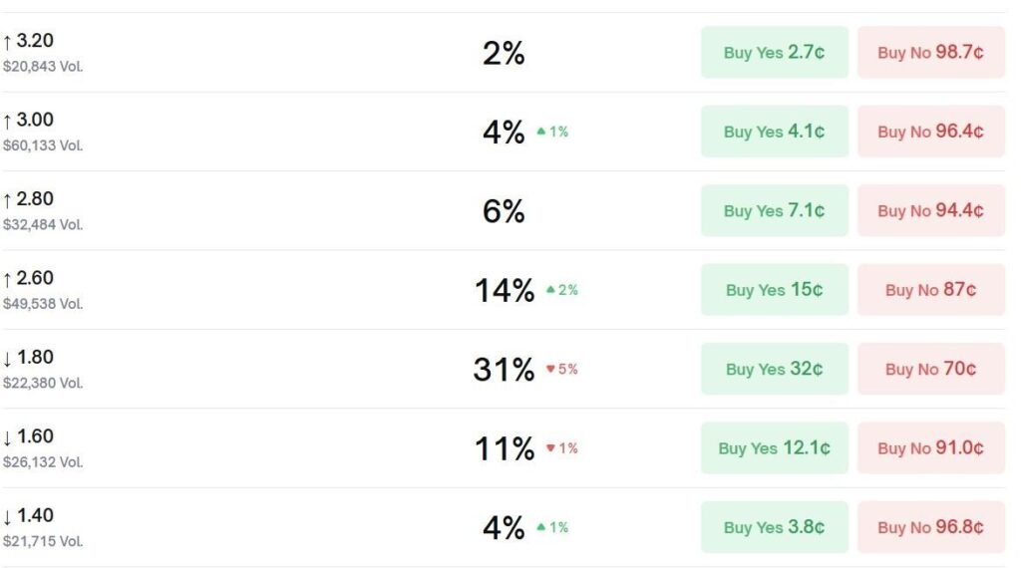Screen dimensions: 1021x568
Task: Select the ↓ 1.80 market row label
Action: pos(29,357)
